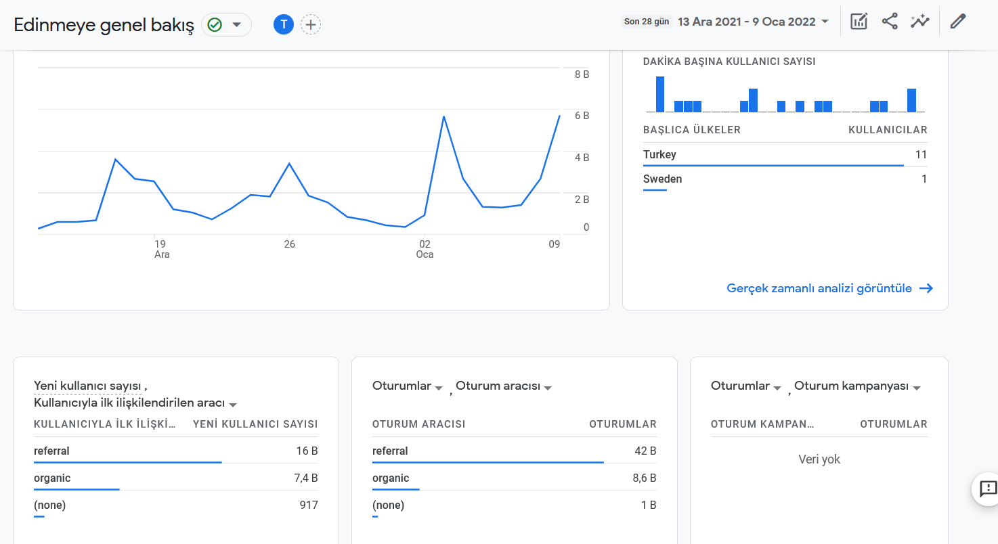Click the arrow beside Gerçek zamanlı analizi görüntüle
Viewport: 998px width, 544px height.
[x=926, y=288]
